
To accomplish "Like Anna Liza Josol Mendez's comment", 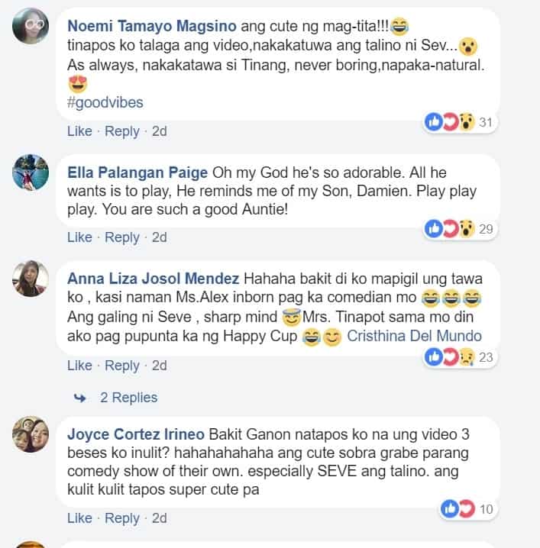I will [79, 366].
